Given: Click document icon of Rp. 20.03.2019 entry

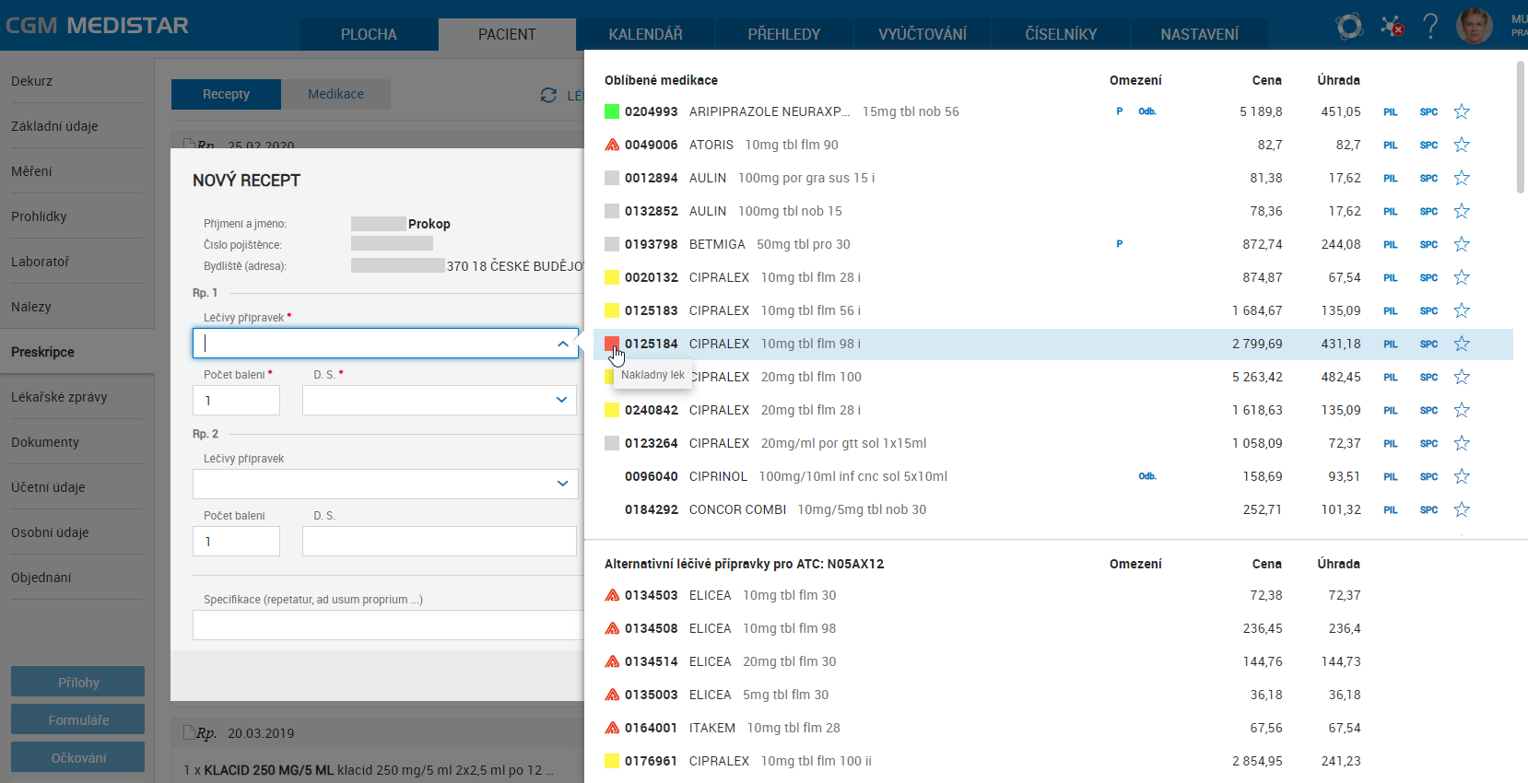Looking at the screenshot, I should click(x=188, y=732).
